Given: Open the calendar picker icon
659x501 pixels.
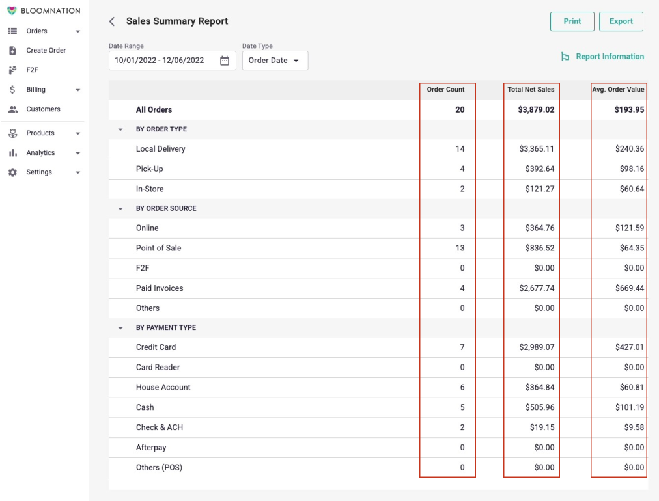Looking at the screenshot, I should tap(225, 60).
